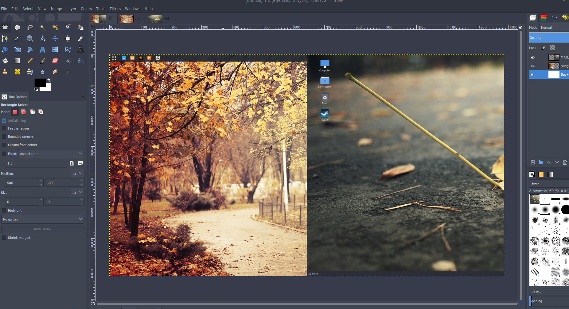This screenshot has width=569, height=309.
Task: Select the Gradient blend tool
Action: 18,61
